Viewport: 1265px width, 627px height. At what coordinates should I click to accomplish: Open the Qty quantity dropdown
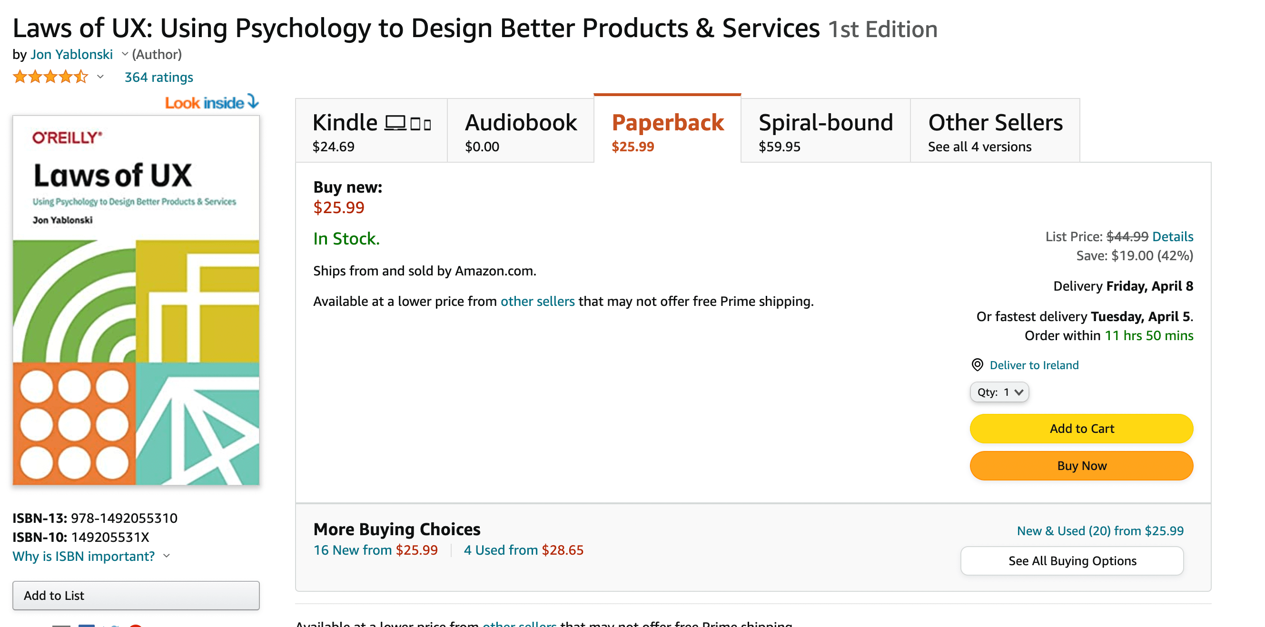(999, 392)
